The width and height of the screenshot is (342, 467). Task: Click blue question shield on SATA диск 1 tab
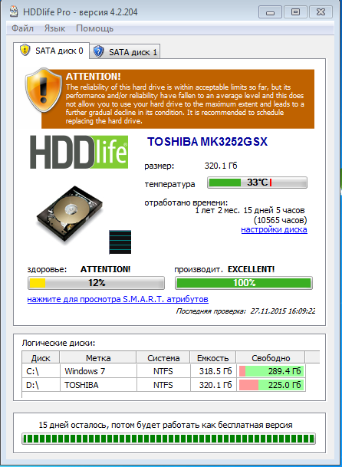click(98, 51)
